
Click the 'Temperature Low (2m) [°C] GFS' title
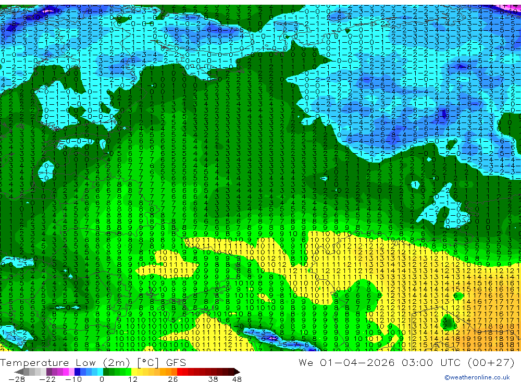point(93,362)
